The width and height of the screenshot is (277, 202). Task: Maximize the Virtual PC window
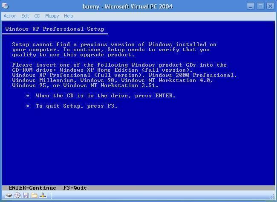[260, 6]
